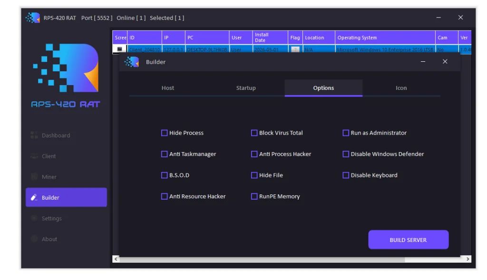Click the large RPS-420 RAT logo in the sidebar
The image size is (487, 280).
(66, 76)
